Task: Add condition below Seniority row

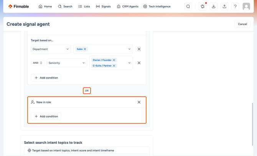Action: point(46,78)
